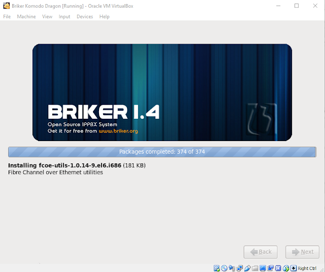Minimize the VirtualBox window

278,6
